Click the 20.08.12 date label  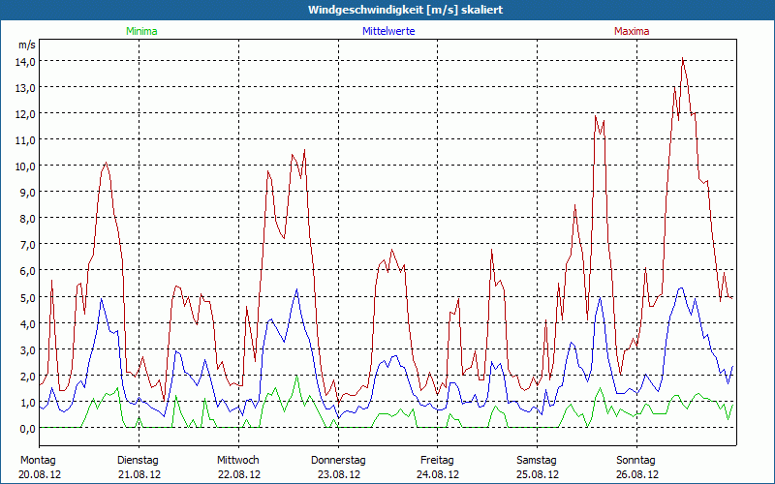click(40, 474)
